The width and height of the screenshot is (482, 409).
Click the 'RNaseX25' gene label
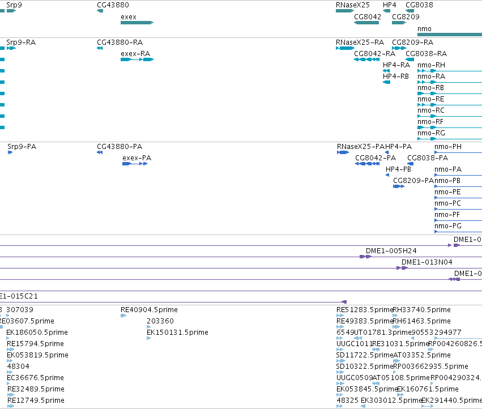353,5
